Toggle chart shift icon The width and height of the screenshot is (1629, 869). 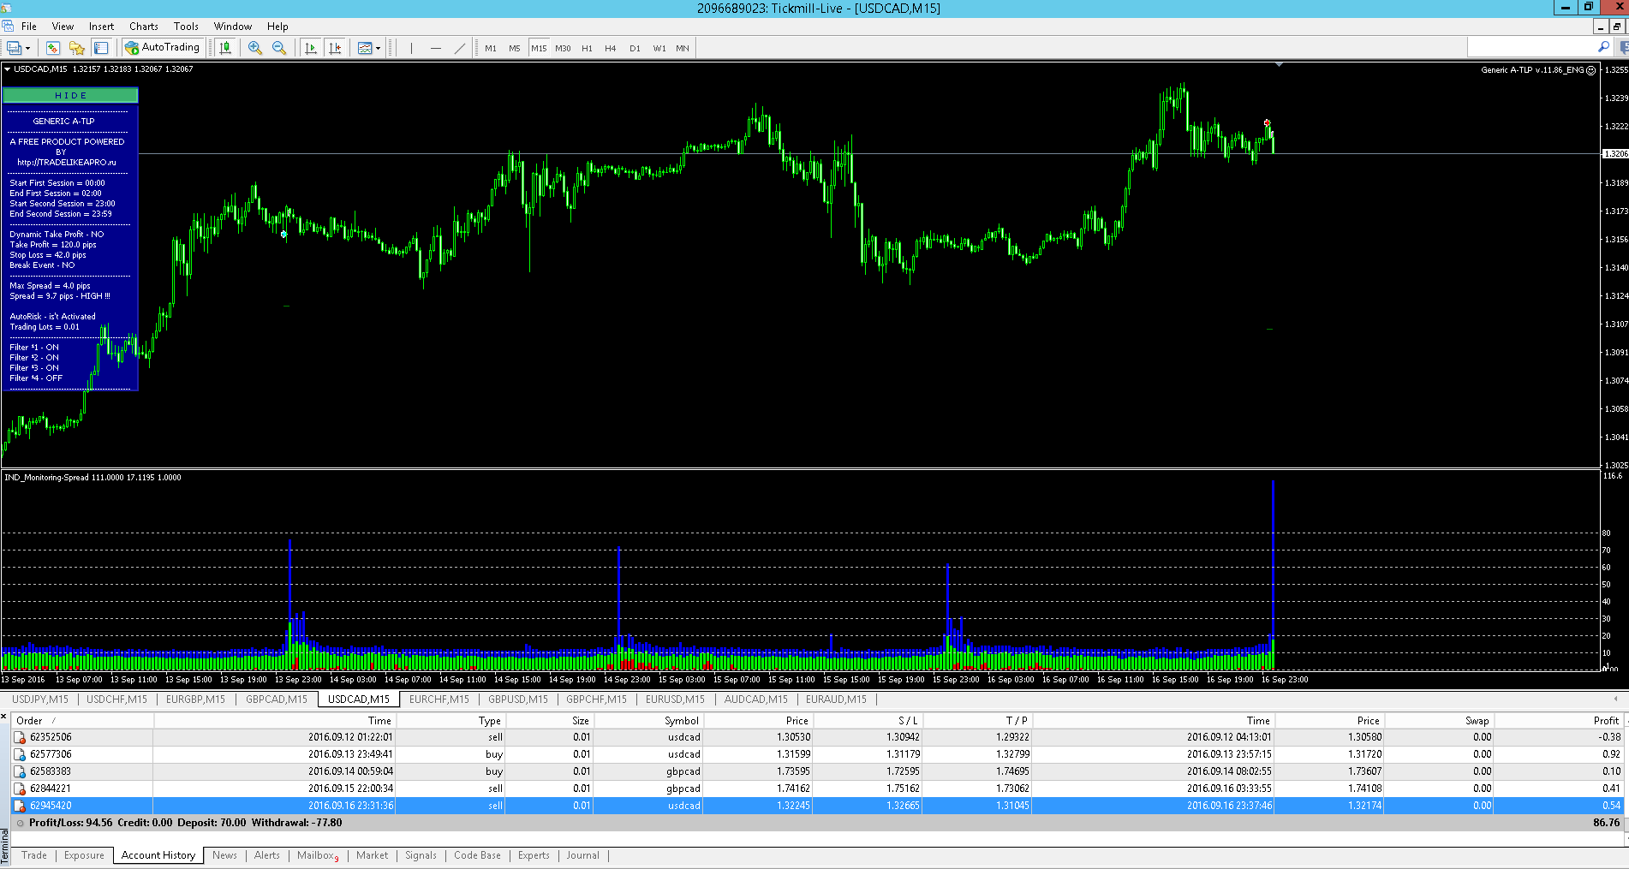click(335, 48)
